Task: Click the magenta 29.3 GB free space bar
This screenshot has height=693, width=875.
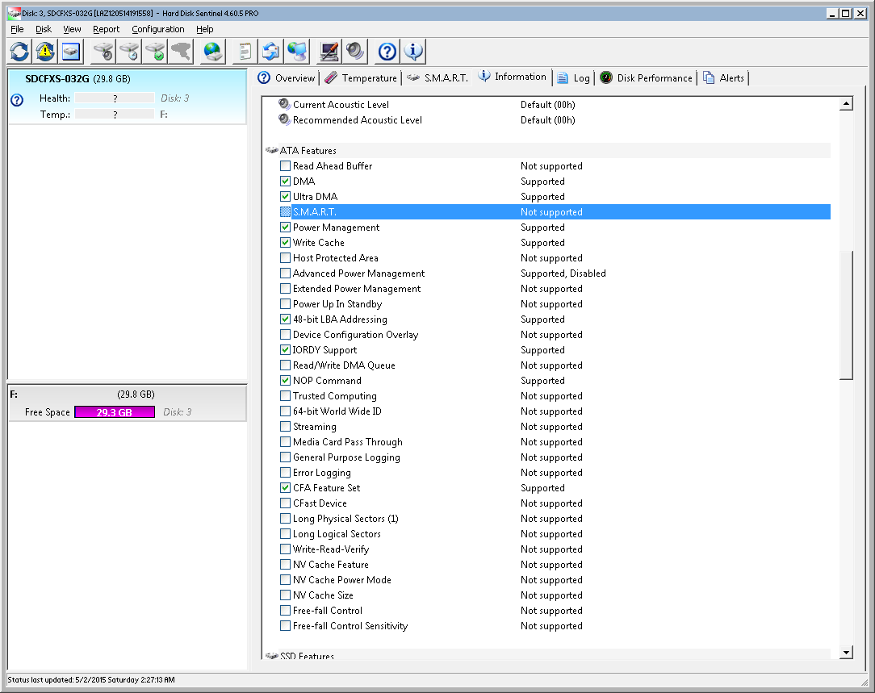Action: pyautogui.click(x=115, y=412)
